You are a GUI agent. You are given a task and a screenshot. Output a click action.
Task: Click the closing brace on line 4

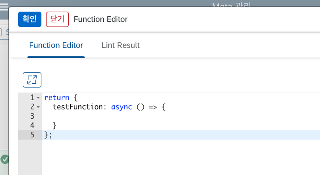[54, 126]
